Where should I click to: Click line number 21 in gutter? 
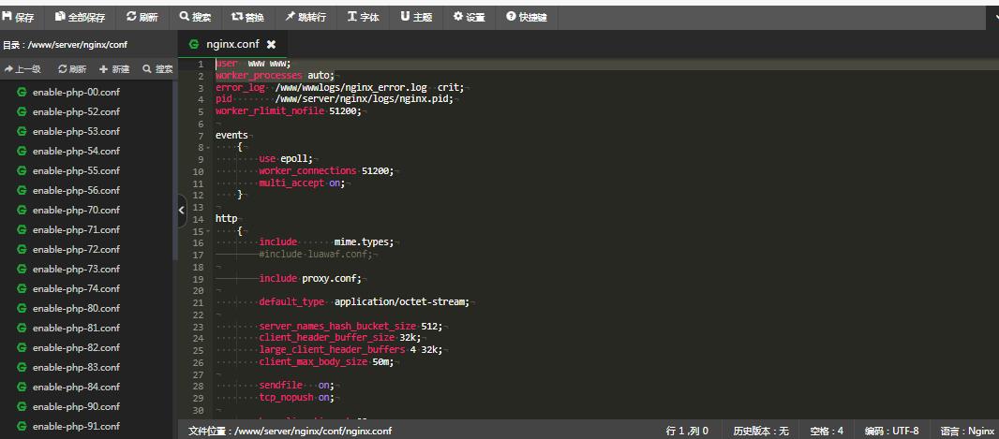click(198, 303)
